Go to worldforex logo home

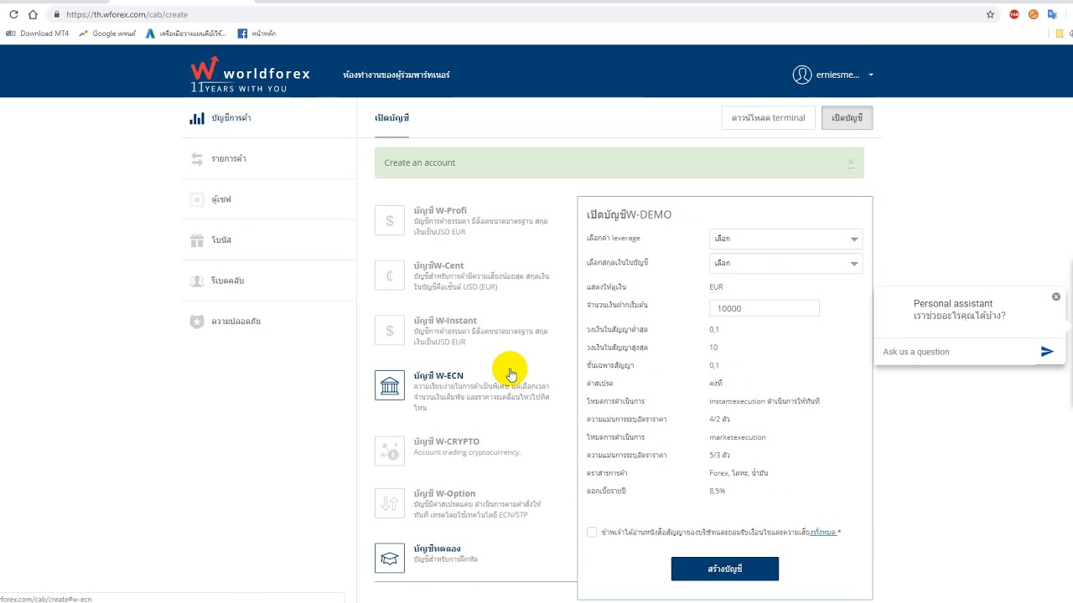tap(250, 75)
